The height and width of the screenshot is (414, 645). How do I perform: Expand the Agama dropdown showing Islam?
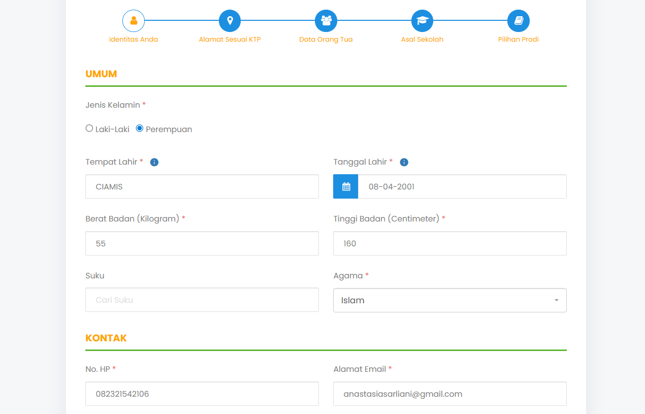tap(442, 300)
